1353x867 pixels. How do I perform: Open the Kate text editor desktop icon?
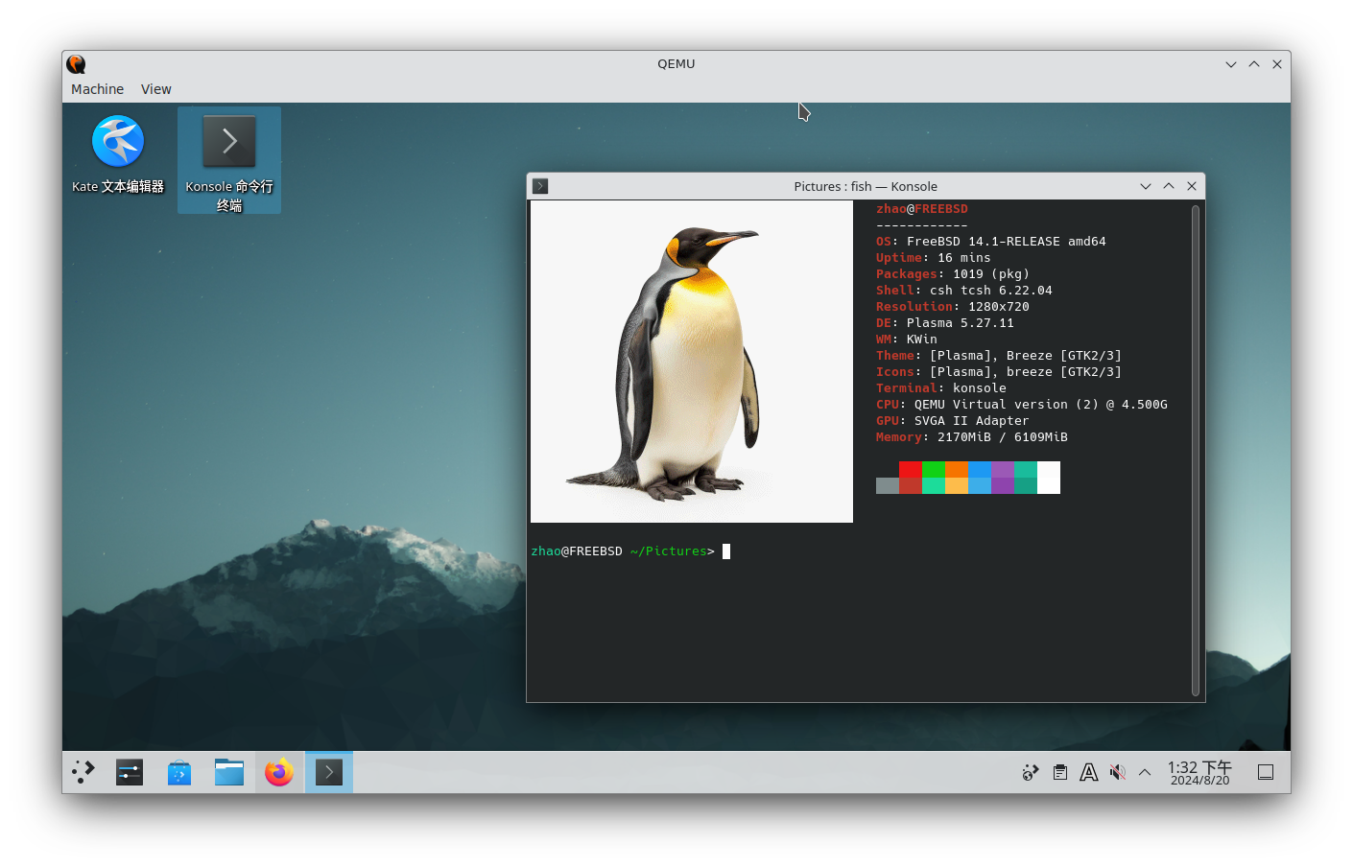pyautogui.click(x=117, y=140)
